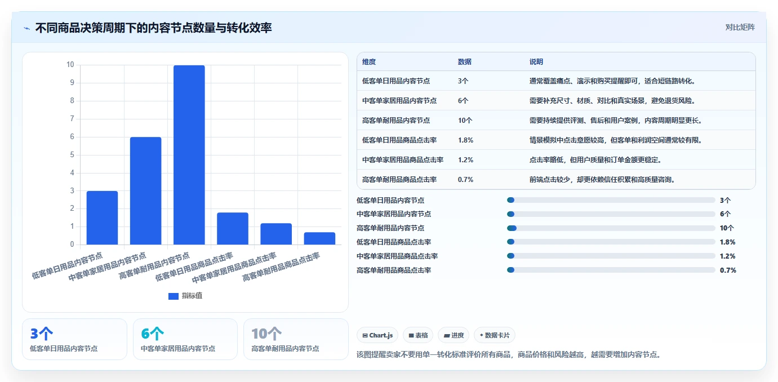
Task: Click progress bar for 中客单家居用品内容节点
Action: point(611,214)
